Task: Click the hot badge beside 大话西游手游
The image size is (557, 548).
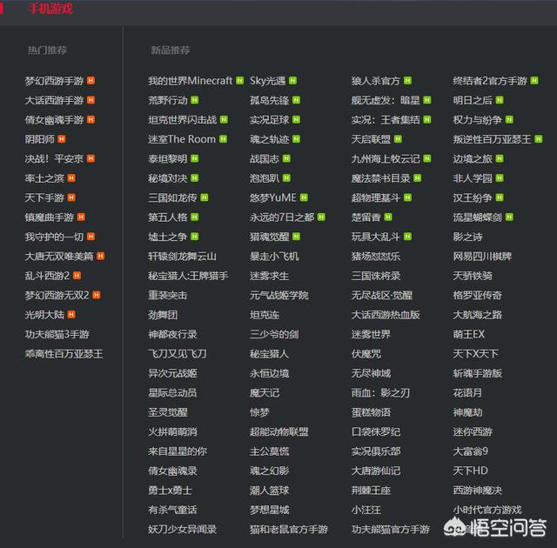Action: click(91, 100)
